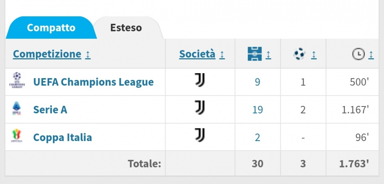Open the UEFA Champions League link
Screen dimensions: 384x184
point(93,82)
